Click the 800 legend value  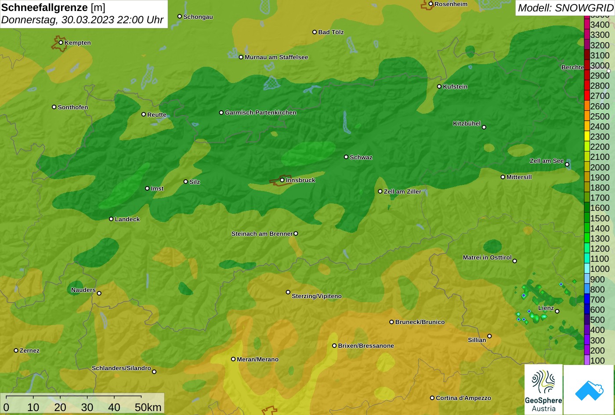point(597,289)
